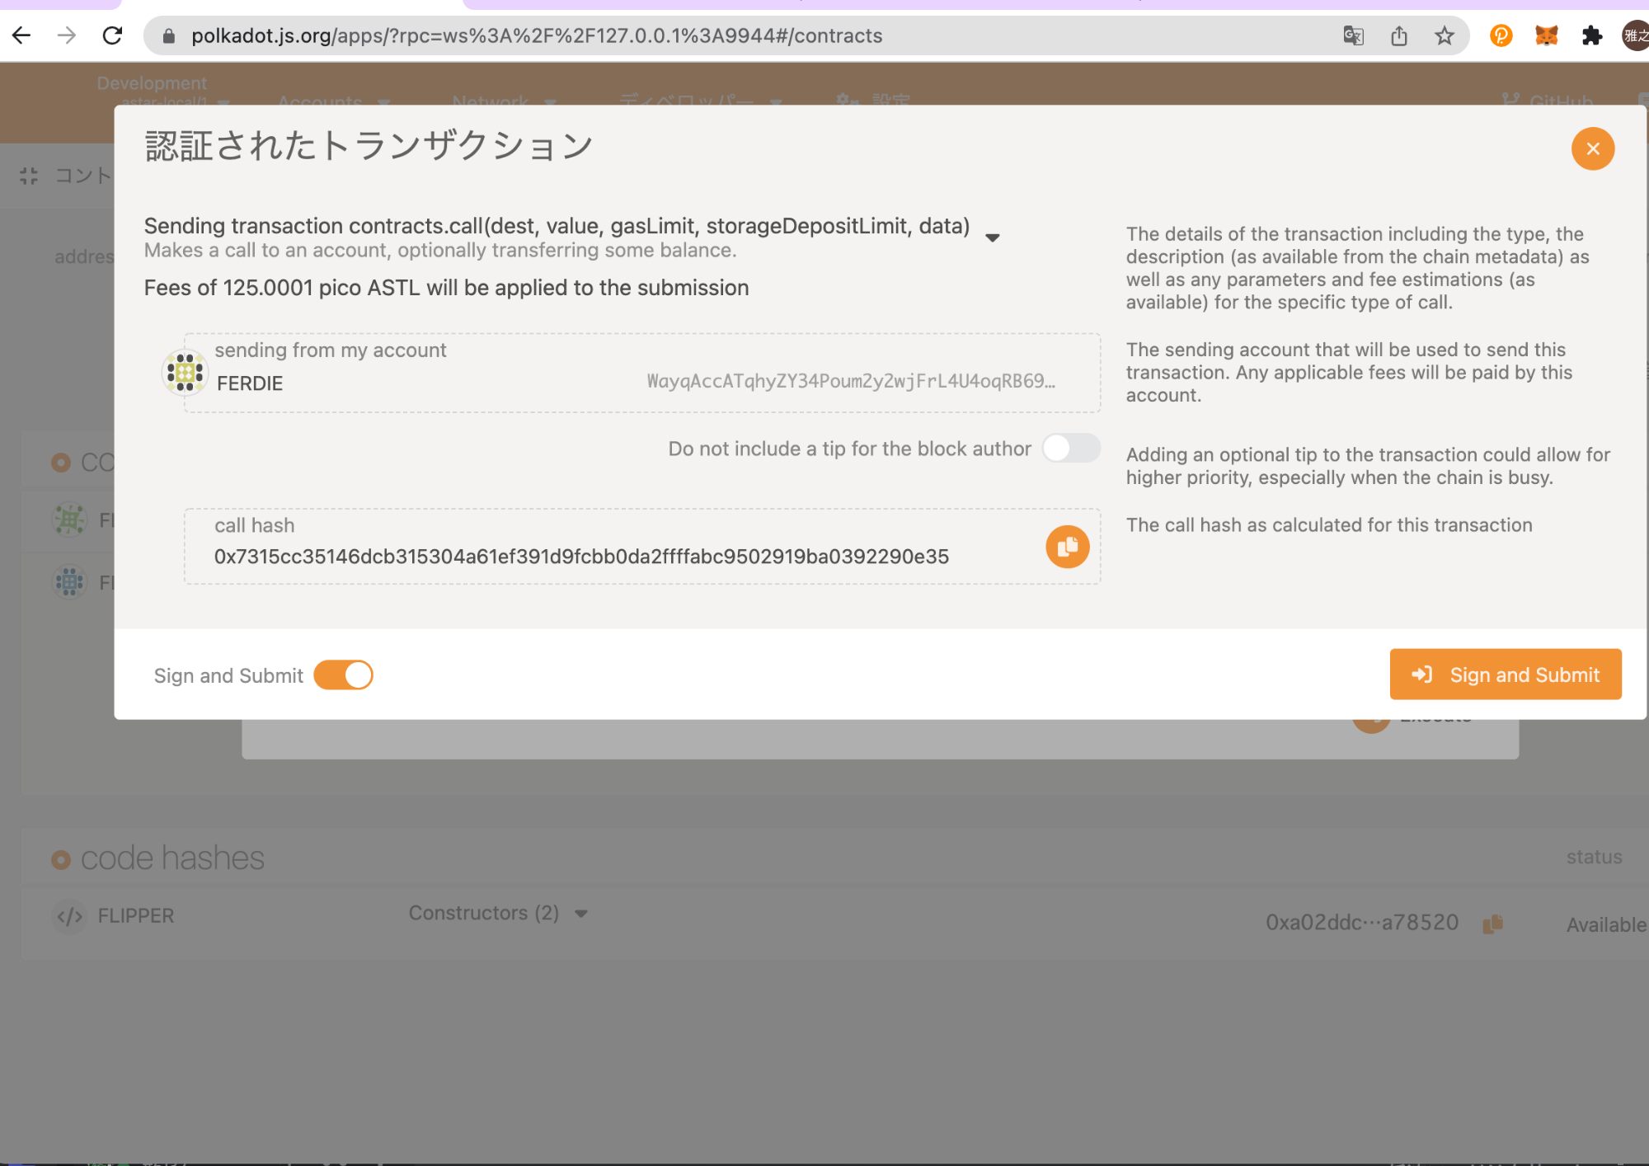The image size is (1649, 1166).
Task: Click the code hashes heading
Action: tap(172, 858)
